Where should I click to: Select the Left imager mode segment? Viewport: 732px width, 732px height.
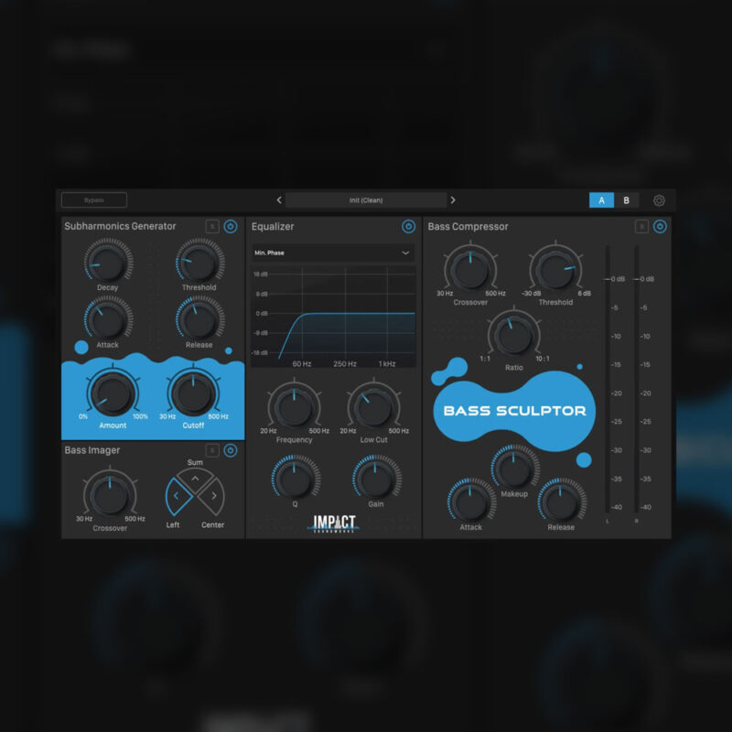click(x=178, y=496)
